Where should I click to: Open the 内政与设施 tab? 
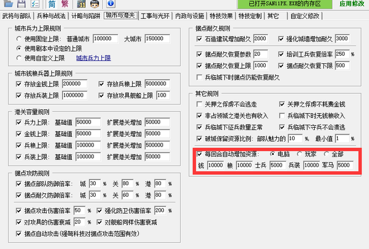point(190,16)
